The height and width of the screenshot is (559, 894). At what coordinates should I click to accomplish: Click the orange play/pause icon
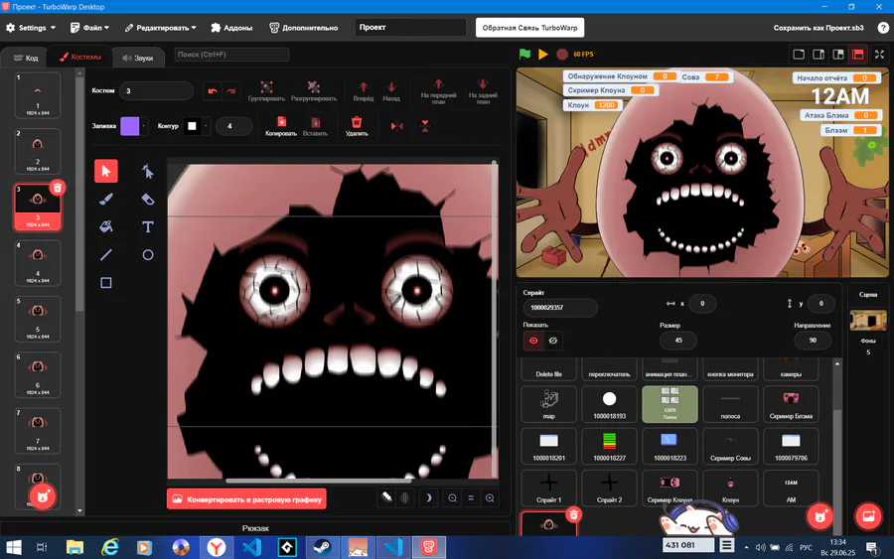point(543,55)
